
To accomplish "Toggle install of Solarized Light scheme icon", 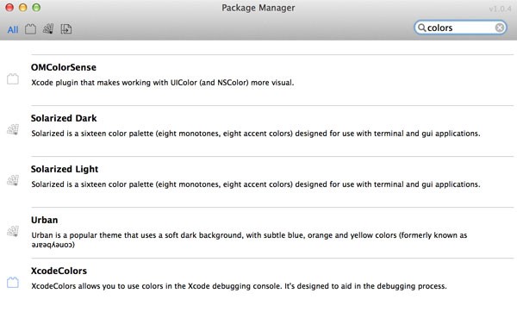I will (x=13, y=180).
